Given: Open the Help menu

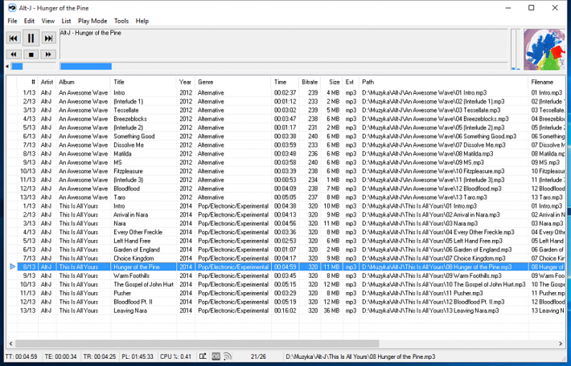Looking at the screenshot, I should (142, 21).
